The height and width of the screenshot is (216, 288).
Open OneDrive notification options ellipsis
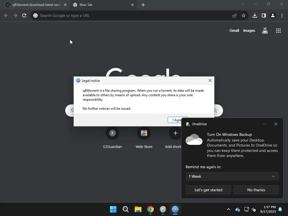[x=264, y=124]
